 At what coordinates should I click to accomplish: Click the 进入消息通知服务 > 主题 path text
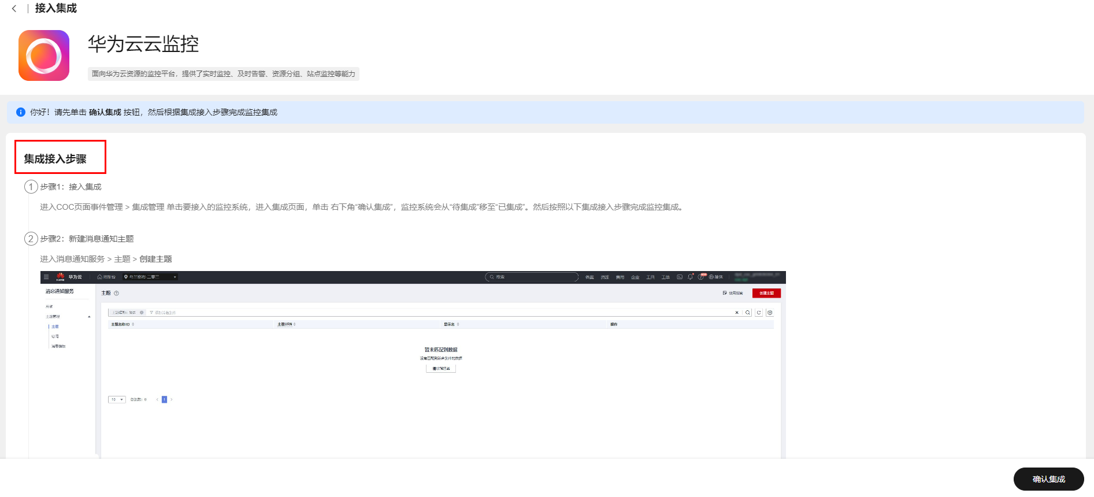86,259
